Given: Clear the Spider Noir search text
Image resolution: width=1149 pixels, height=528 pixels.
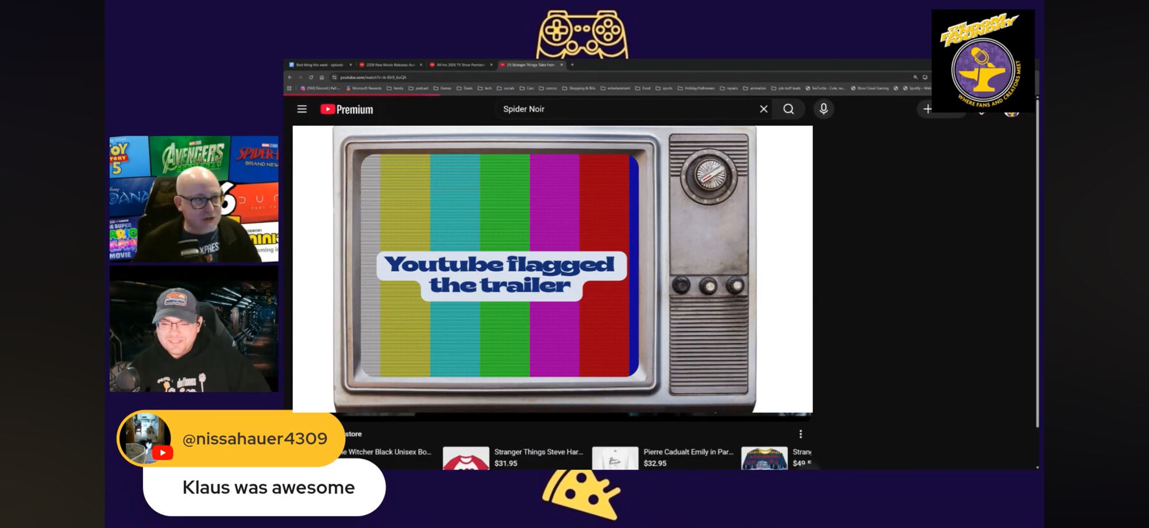Looking at the screenshot, I should click(x=764, y=109).
